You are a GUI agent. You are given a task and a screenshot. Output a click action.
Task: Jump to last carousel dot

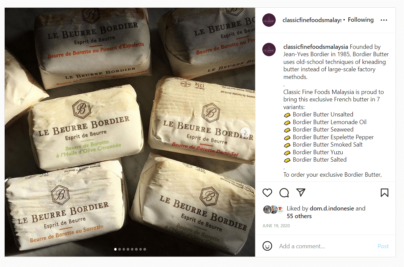pyautogui.click(x=145, y=249)
